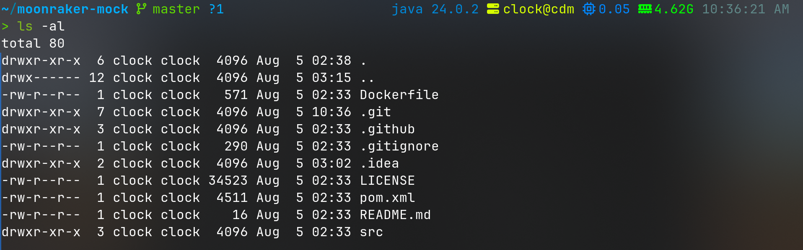Click the LICENSE file name
The width and height of the screenshot is (803, 250).
387,181
